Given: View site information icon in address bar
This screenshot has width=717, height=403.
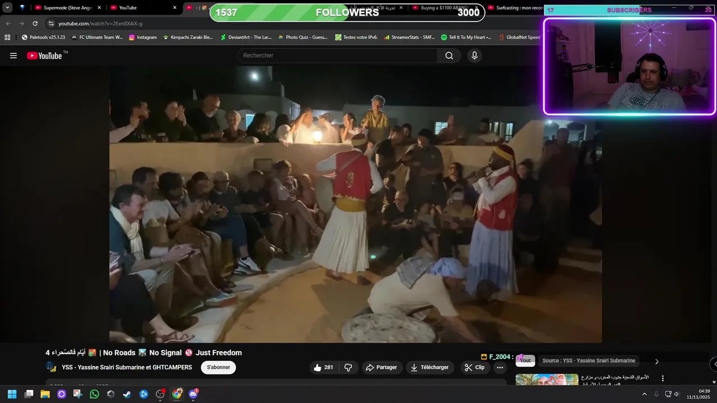Looking at the screenshot, I should 51,24.
